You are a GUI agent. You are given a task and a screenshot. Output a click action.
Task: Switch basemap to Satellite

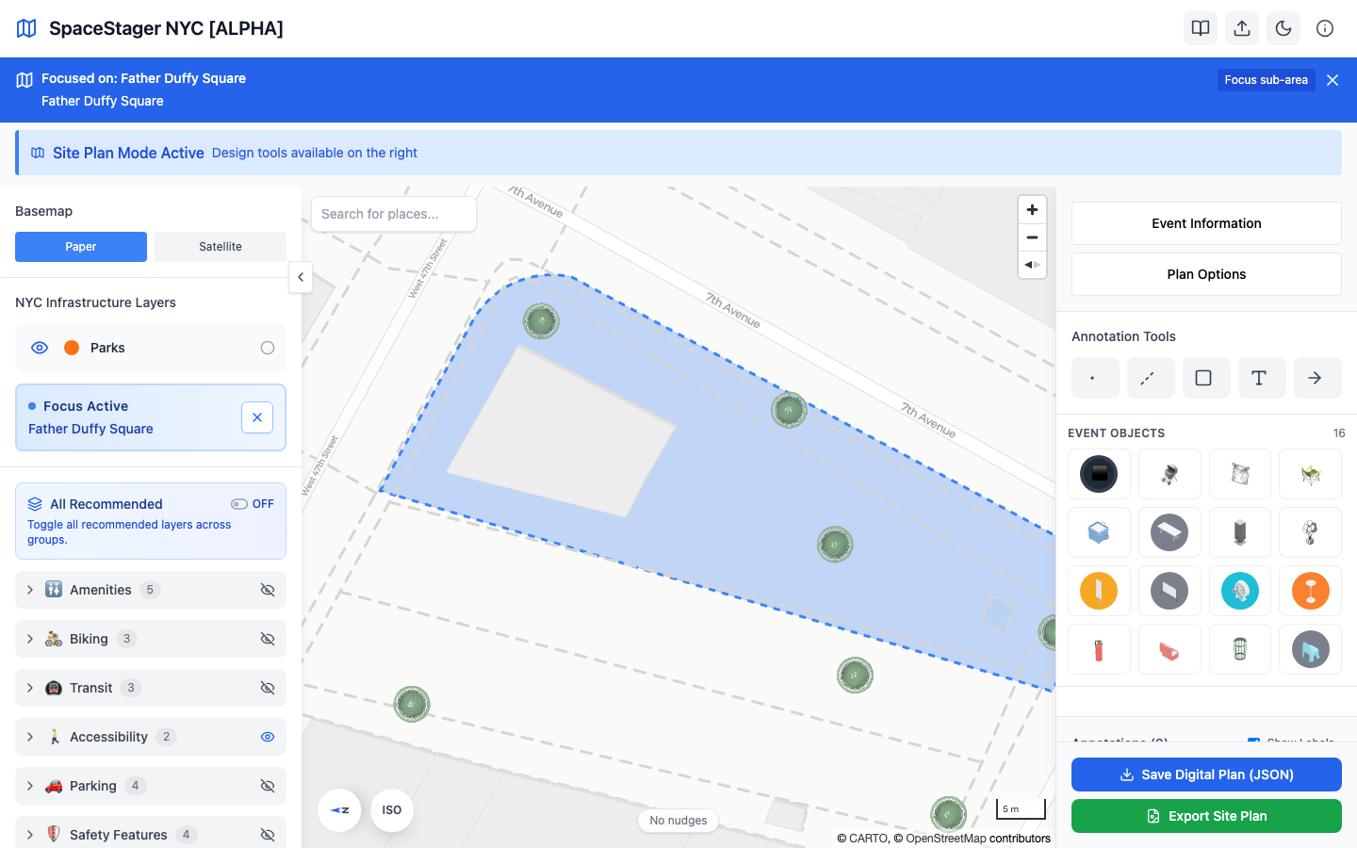(x=221, y=247)
